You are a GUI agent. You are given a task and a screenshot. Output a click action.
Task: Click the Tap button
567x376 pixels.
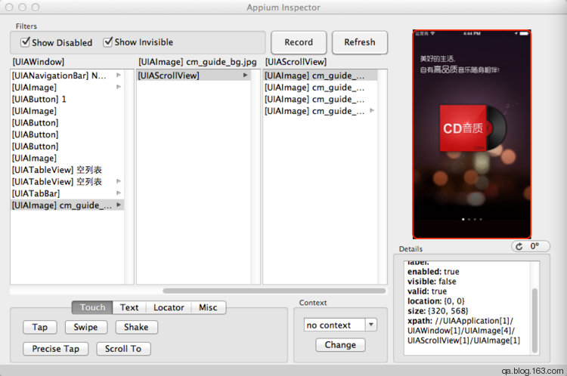(x=40, y=327)
